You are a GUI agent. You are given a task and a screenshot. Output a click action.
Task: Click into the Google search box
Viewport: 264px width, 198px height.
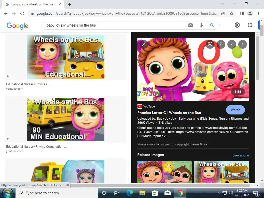114,25
